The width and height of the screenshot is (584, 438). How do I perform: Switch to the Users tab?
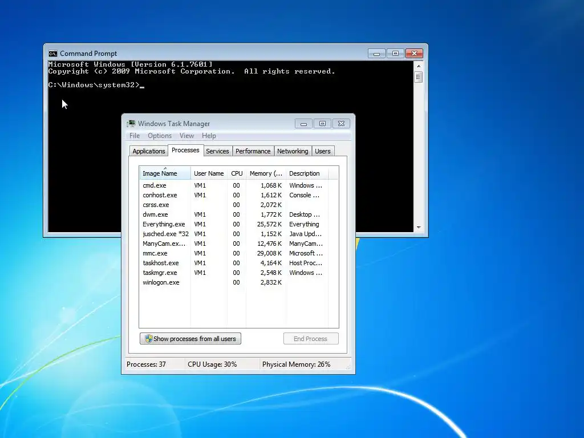pos(323,151)
